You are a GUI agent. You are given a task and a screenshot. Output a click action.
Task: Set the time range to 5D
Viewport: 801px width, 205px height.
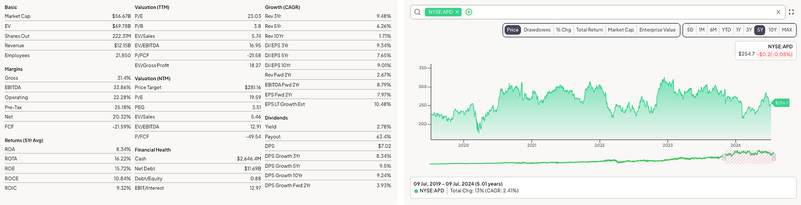point(690,30)
